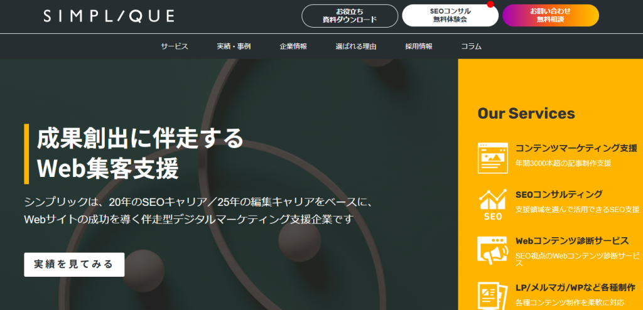
Task: Open the 採用情報 page
Action: point(419,46)
